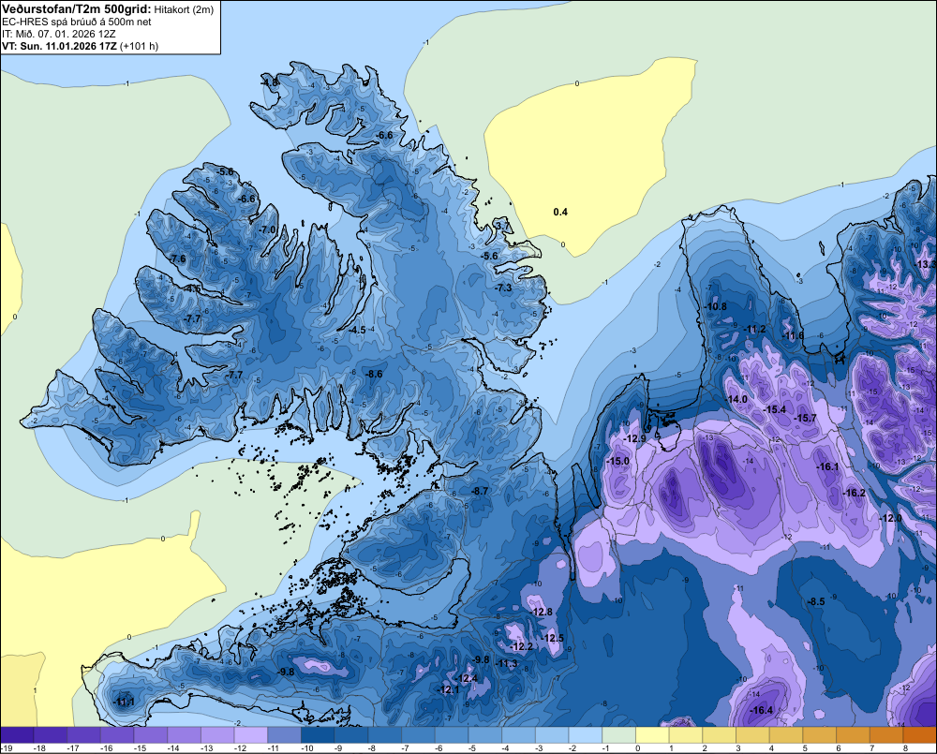The width and height of the screenshot is (937, 754).
Task: Select the -10.8 temperature label
Action: click(x=715, y=306)
